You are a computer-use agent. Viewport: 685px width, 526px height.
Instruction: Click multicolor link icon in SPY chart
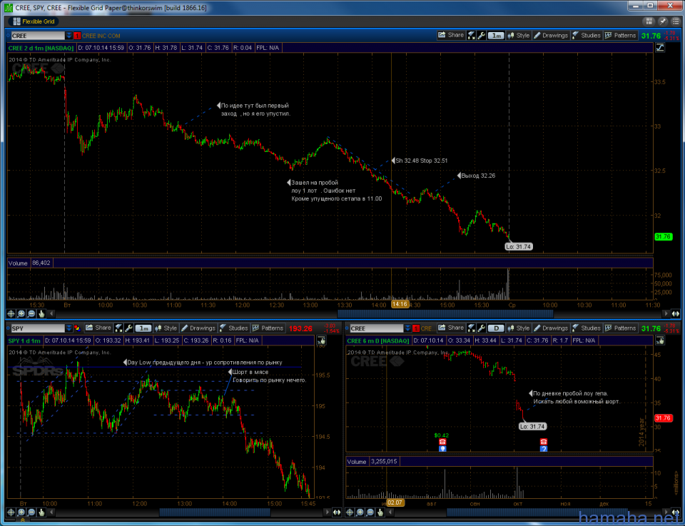[77, 328]
